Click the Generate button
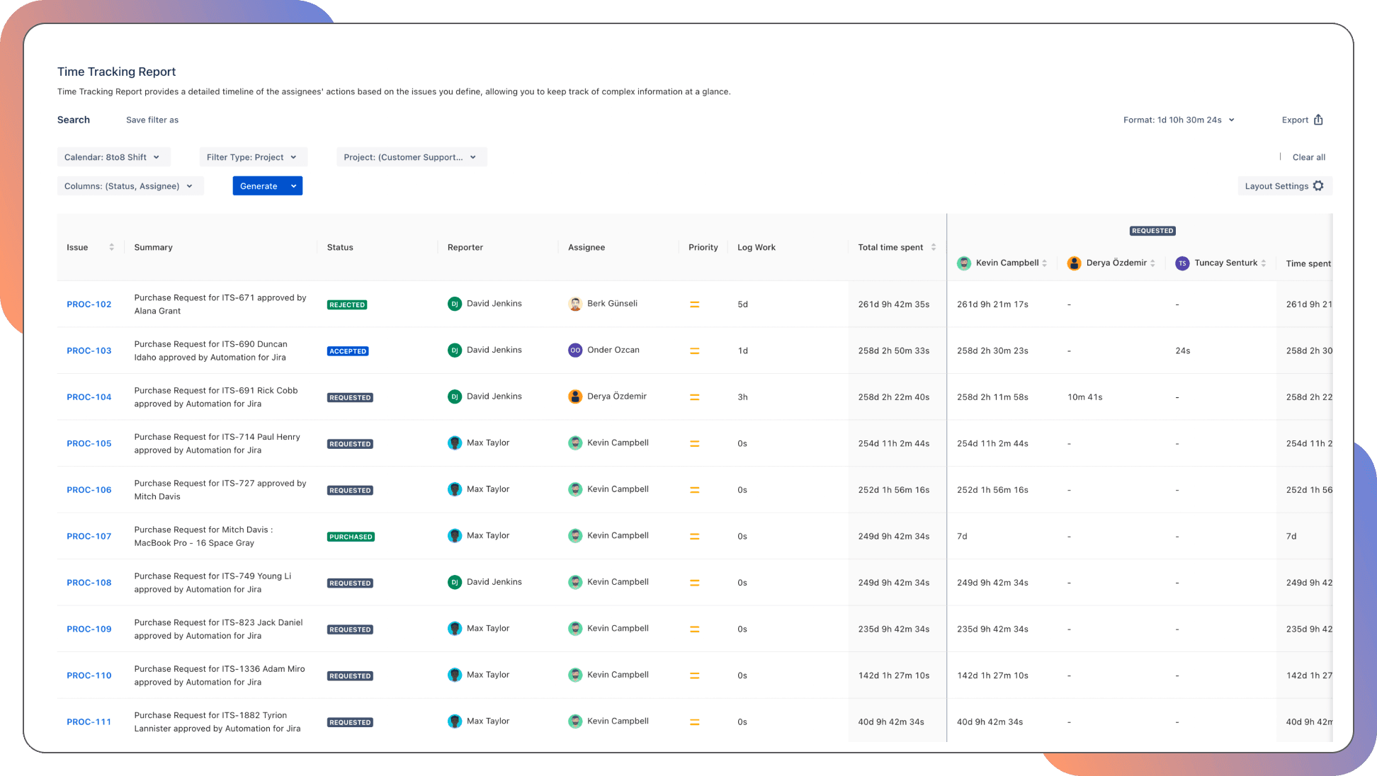Screen dimensions: 1377x776 coord(259,186)
